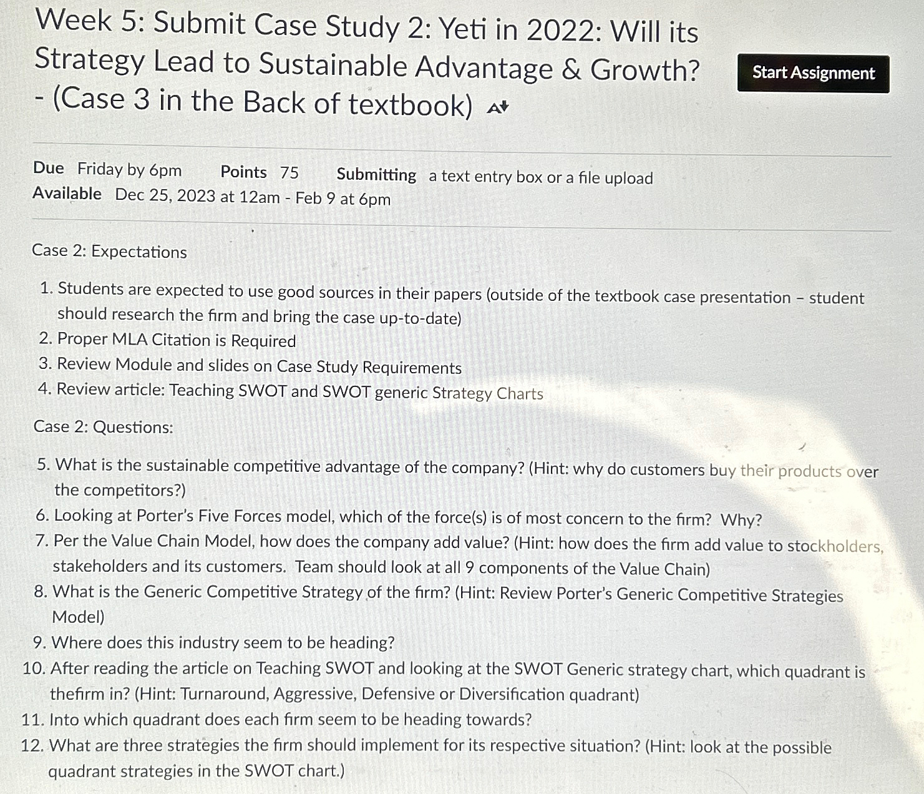This screenshot has height=794, width=924.
Task: Click the Proper MLA Citation line
Action: (x=175, y=340)
